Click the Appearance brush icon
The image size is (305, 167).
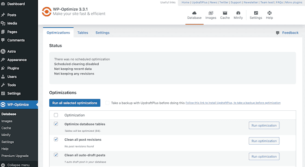tap(3, 60)
